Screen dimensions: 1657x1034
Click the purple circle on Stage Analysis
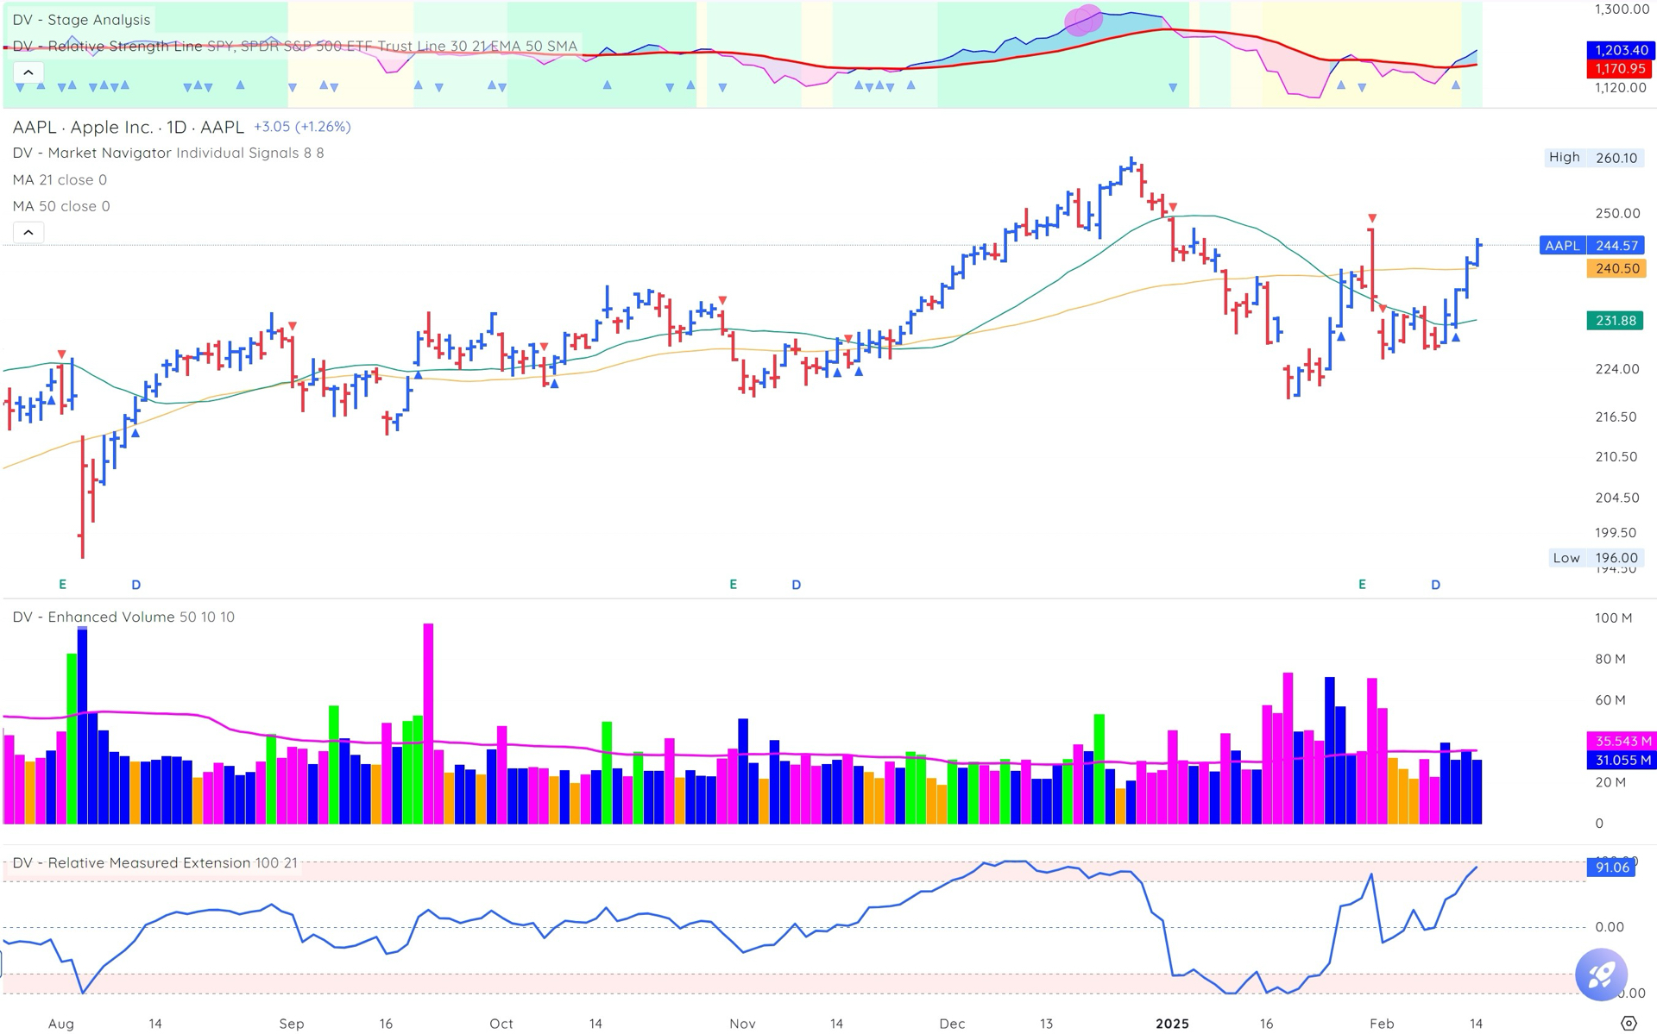(x=1083, y=20)
